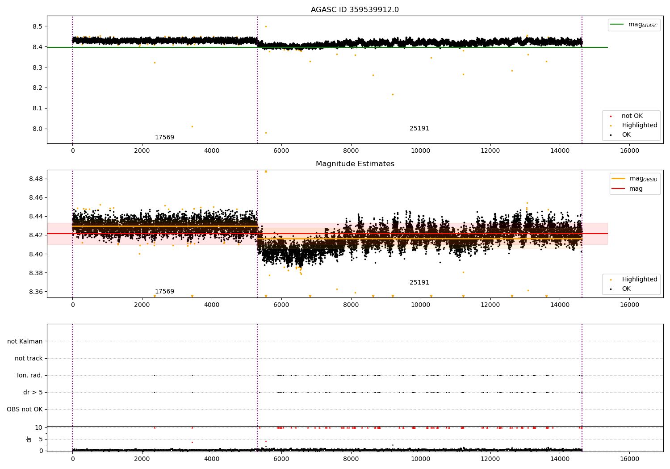Select the 'mag AGASC' legend entry in top plot

pos(634,25)
